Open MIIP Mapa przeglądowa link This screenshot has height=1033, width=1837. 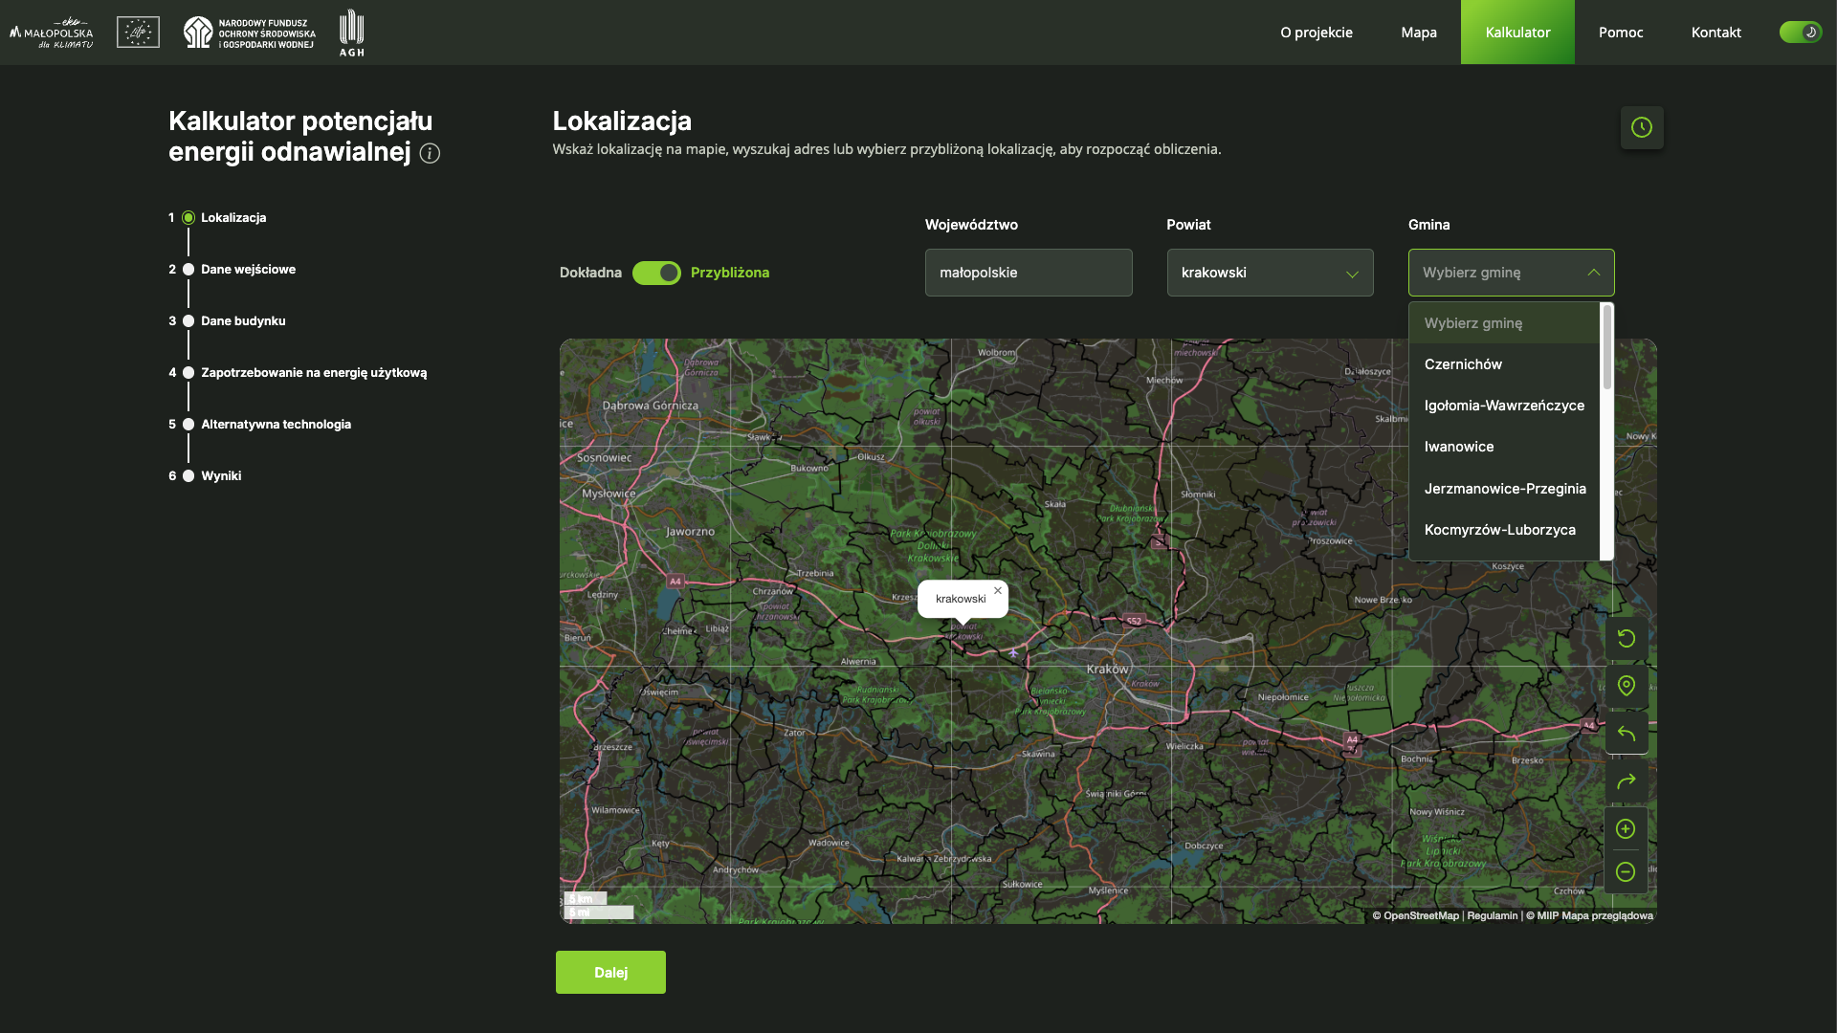pos(1589,915)
